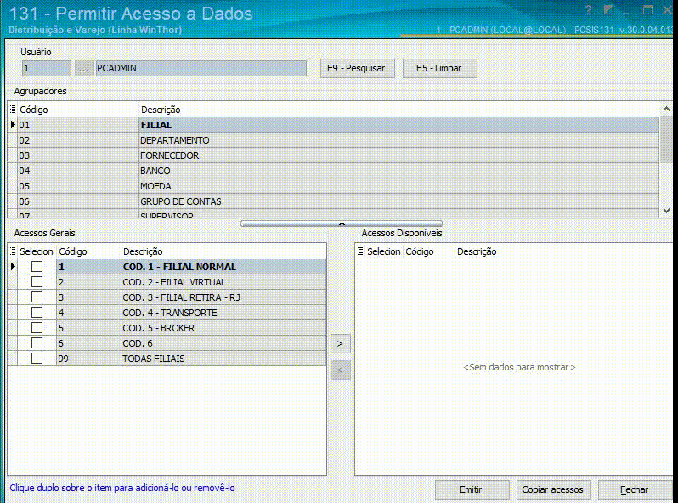Tick checkbox for COD. 4 - TRANSPORTE

coord(37,313)
